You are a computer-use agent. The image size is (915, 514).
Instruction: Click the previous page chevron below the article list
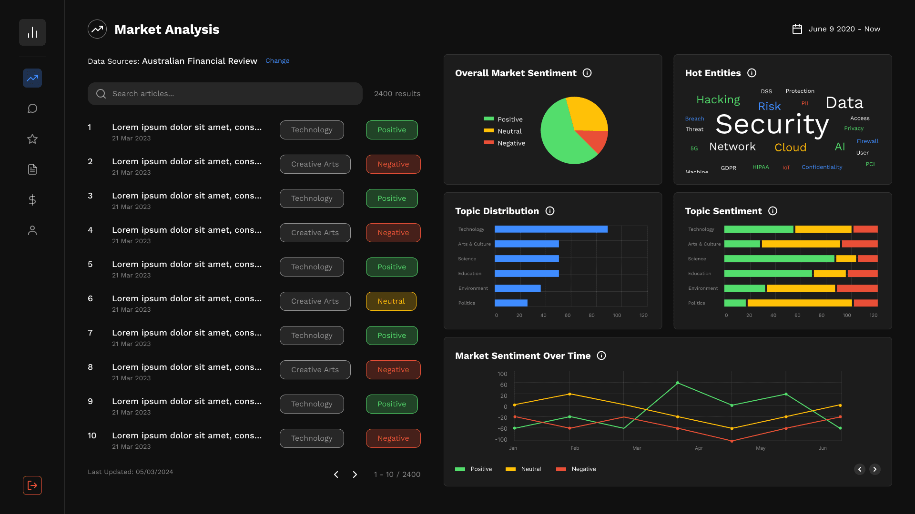pos(336,474)
